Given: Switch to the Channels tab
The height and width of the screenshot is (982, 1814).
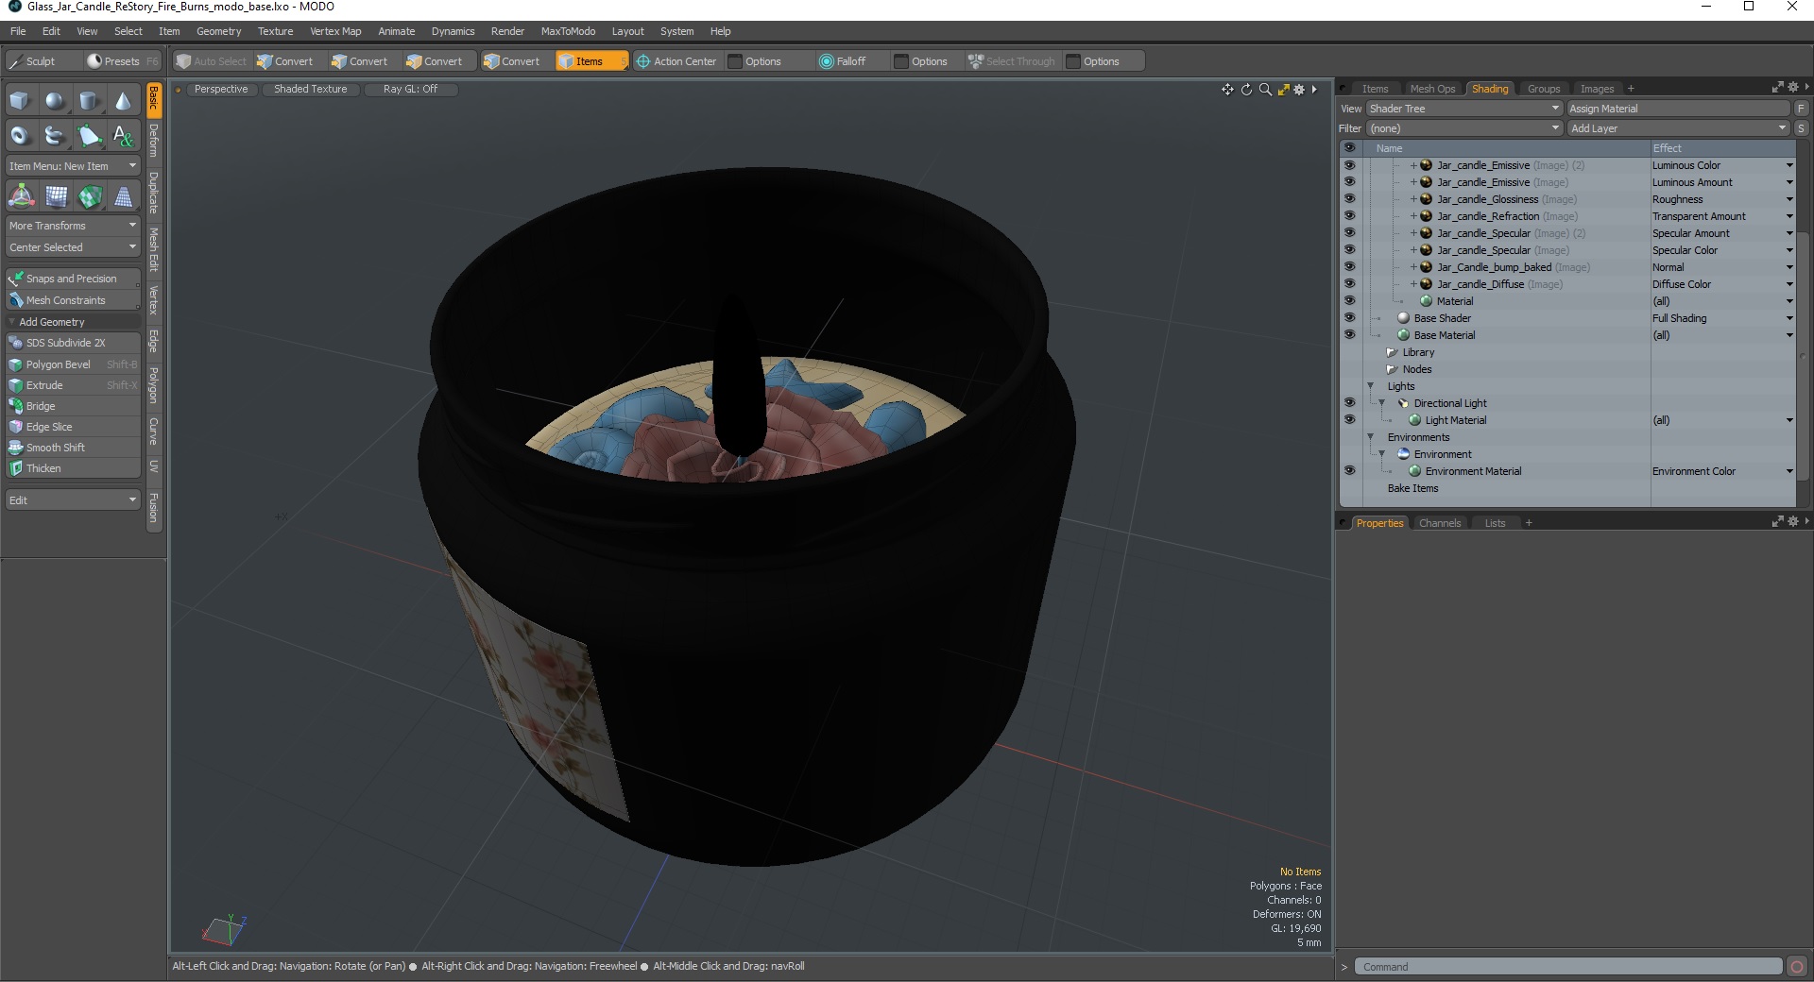Looking at the screenshot, I should point(1439,523).
